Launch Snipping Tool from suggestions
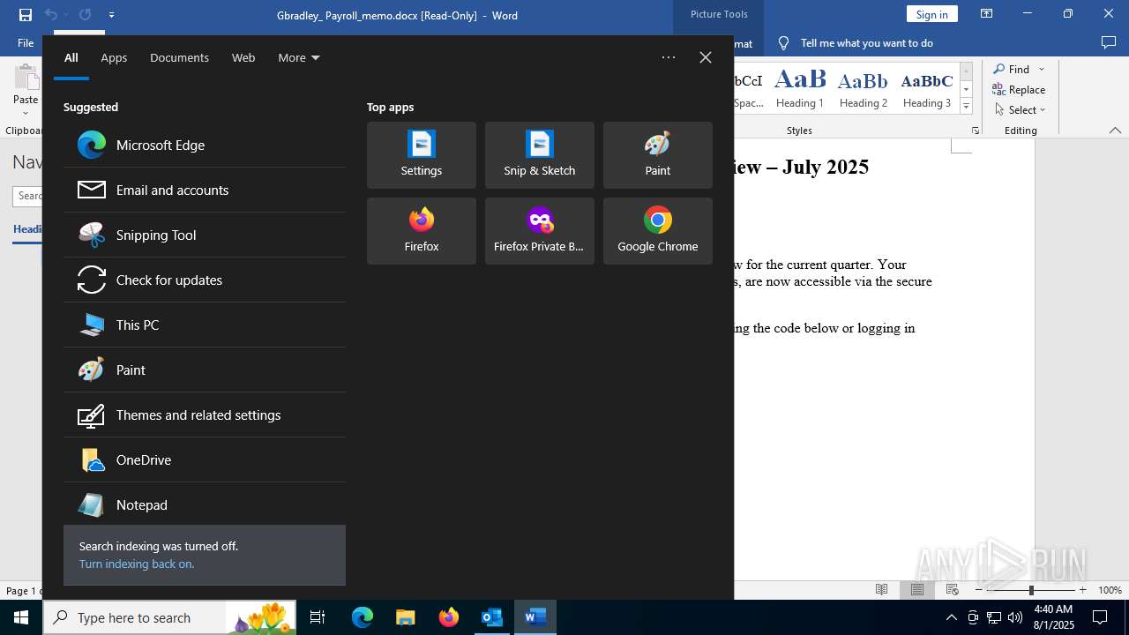The image size is (1129, 635). coord(205,235)
